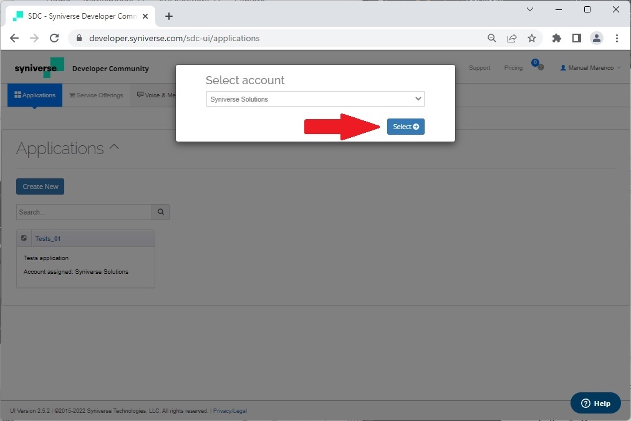Click the Privacy/Legal footer link

click(230, 411)
